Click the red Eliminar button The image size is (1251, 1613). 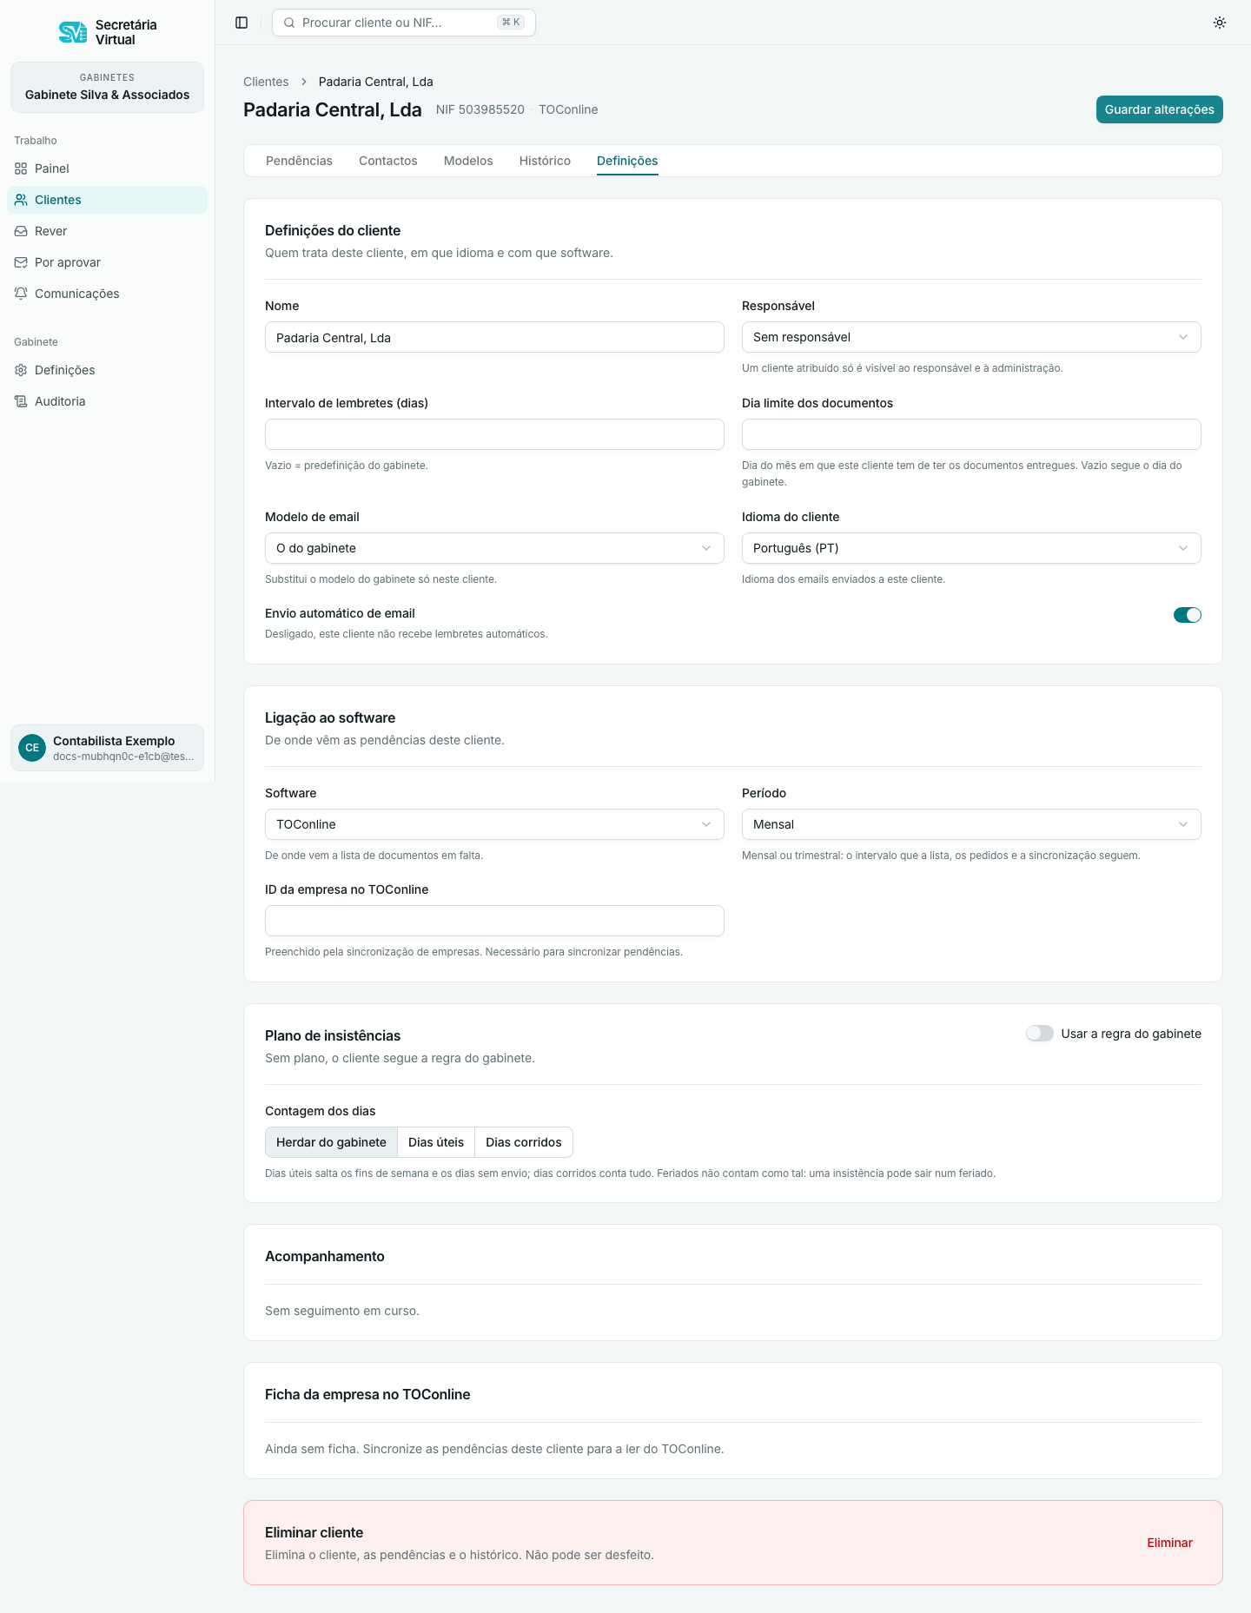(1169, 1543)
